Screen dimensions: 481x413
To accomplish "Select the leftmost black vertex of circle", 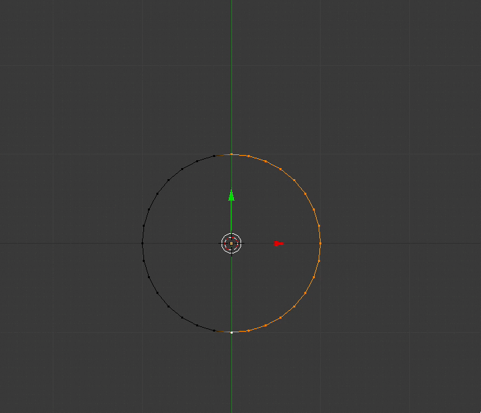I will (142, 244).
